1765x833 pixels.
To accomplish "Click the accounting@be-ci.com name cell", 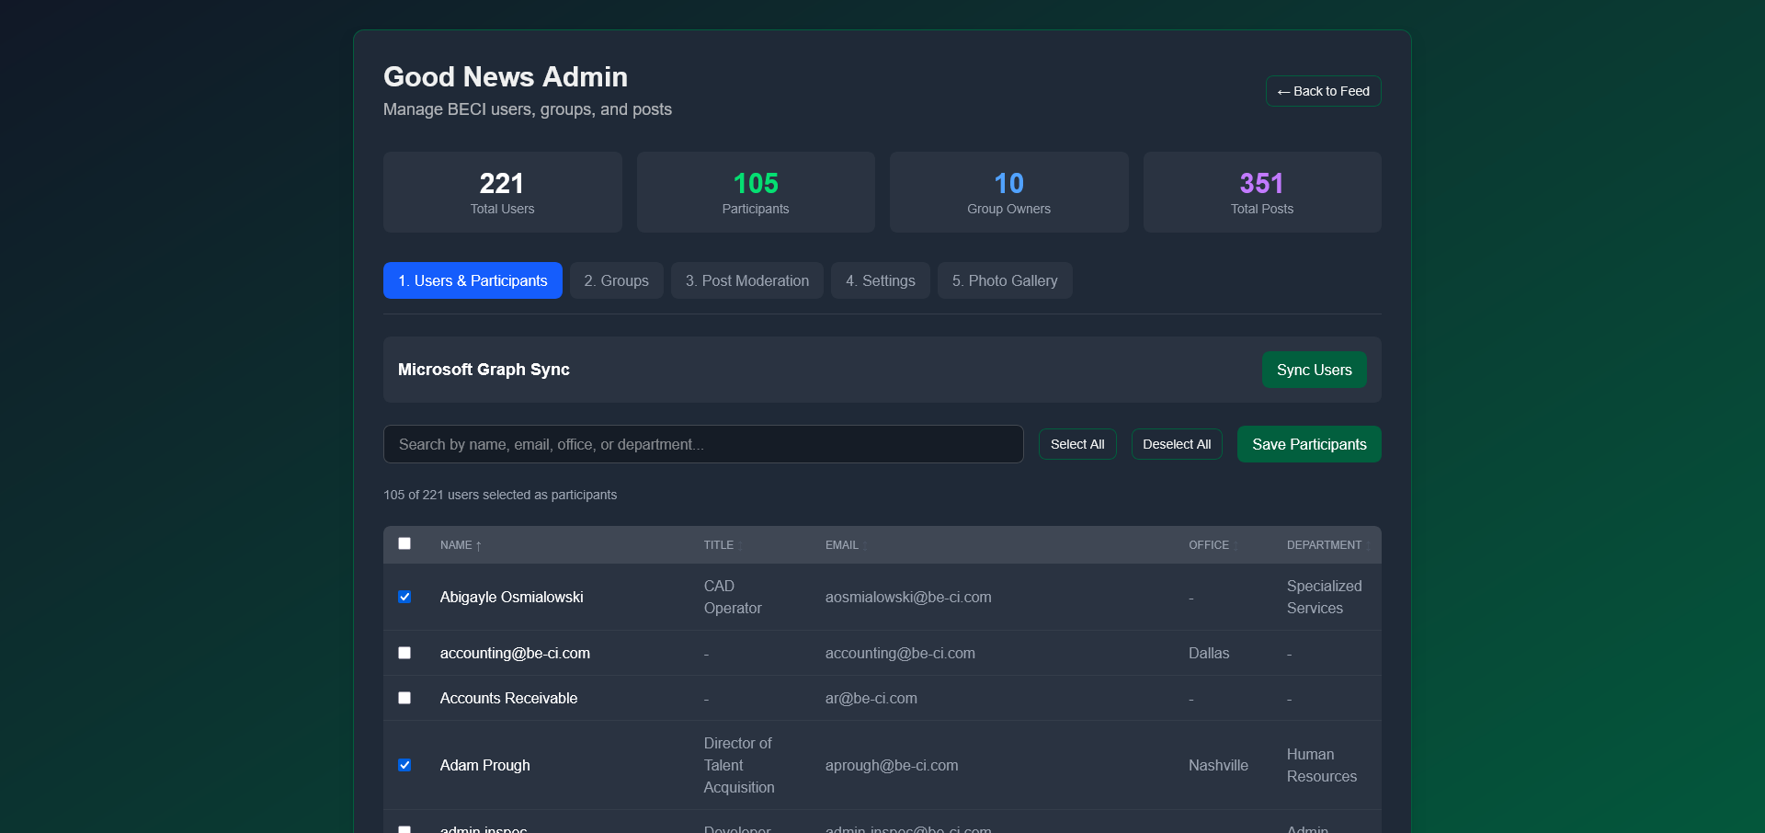I will coord(515,653).
